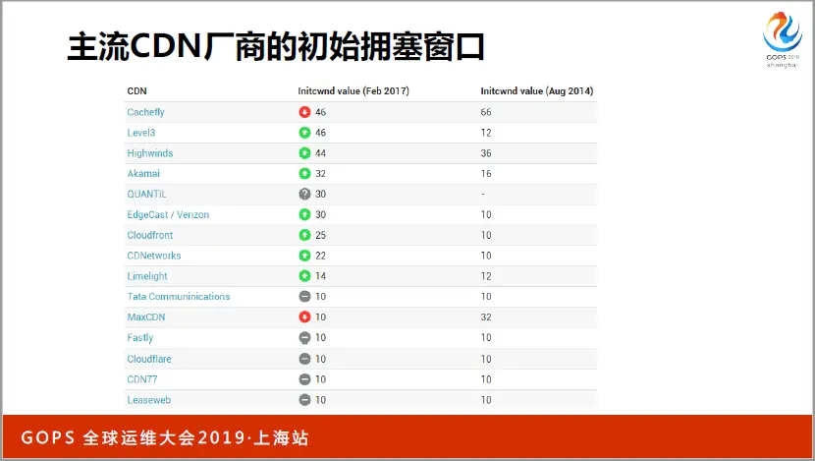This screenshot has height=461, width=815.
Task: Click the gray unchanged icon in Tata Communinications row
Action: point(304,297)
